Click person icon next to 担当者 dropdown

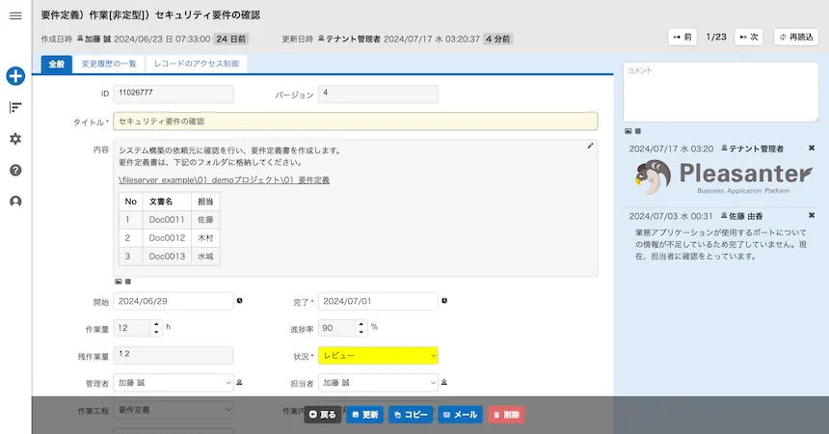point(444,382)
